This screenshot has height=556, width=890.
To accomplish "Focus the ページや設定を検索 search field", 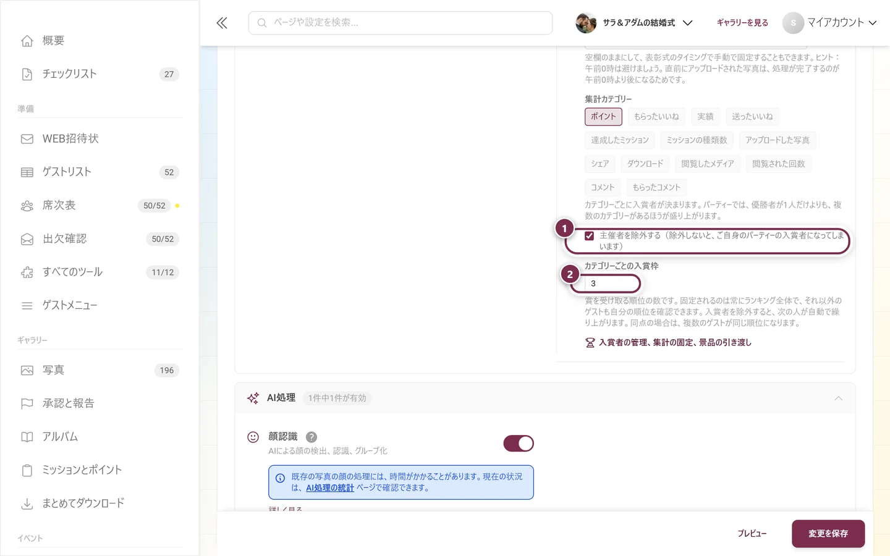I will pos(400,23).
